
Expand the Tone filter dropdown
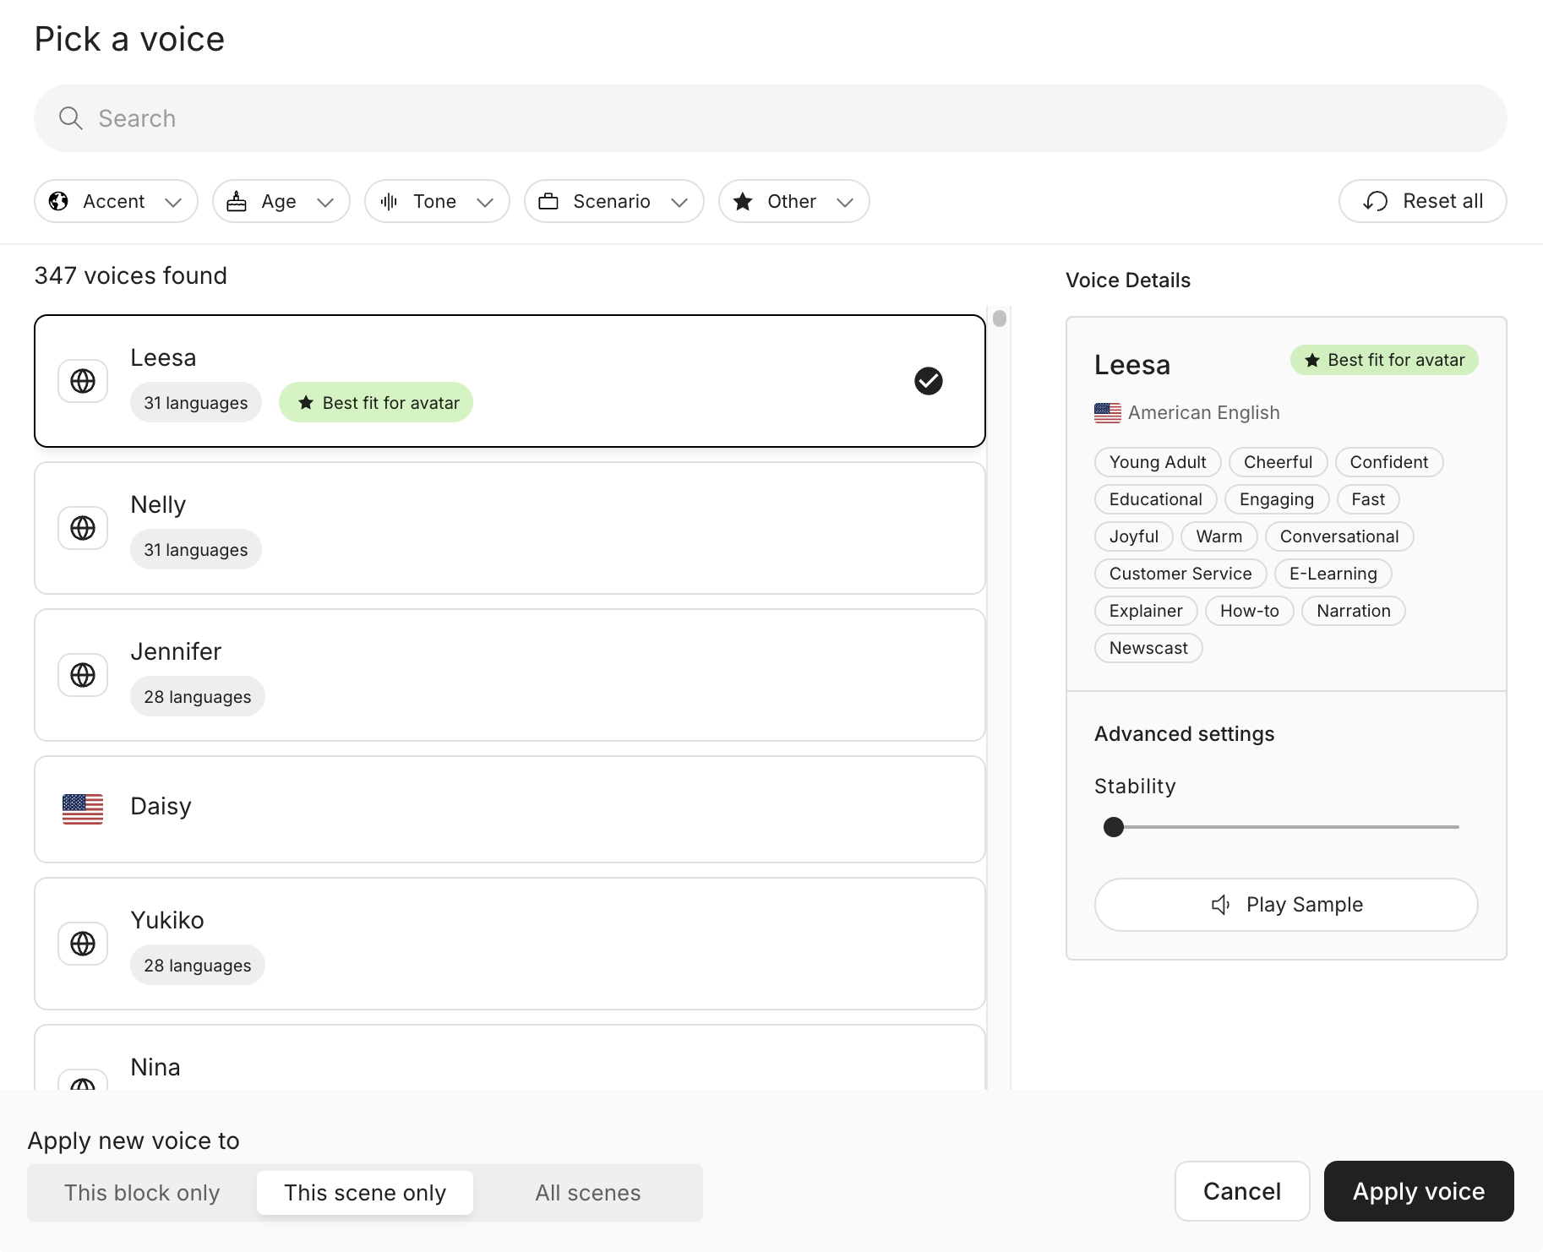tap(437, 201)
